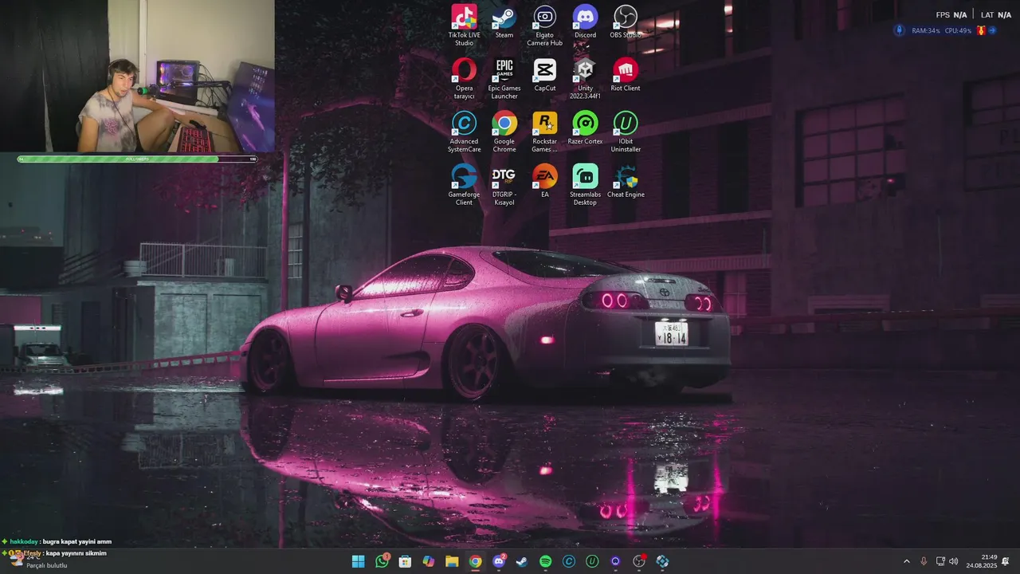Open Spotify from the taskbar
This screenshot has width=1020, height=574.
545,561
